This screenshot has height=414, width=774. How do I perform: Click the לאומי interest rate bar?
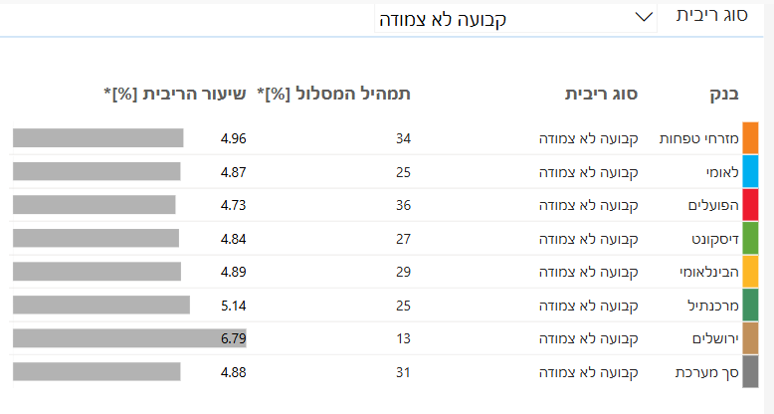[97, 171]
